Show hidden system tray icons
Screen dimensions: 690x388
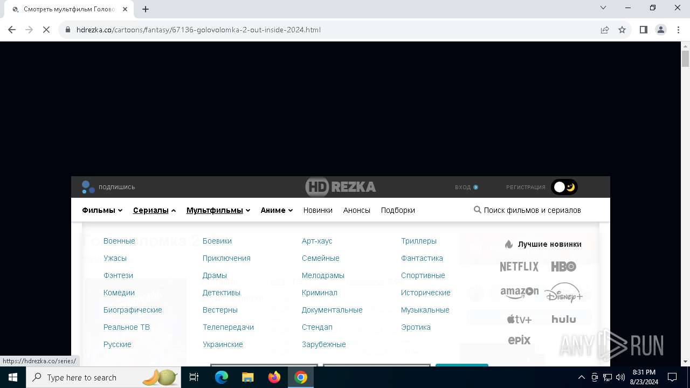581,377
